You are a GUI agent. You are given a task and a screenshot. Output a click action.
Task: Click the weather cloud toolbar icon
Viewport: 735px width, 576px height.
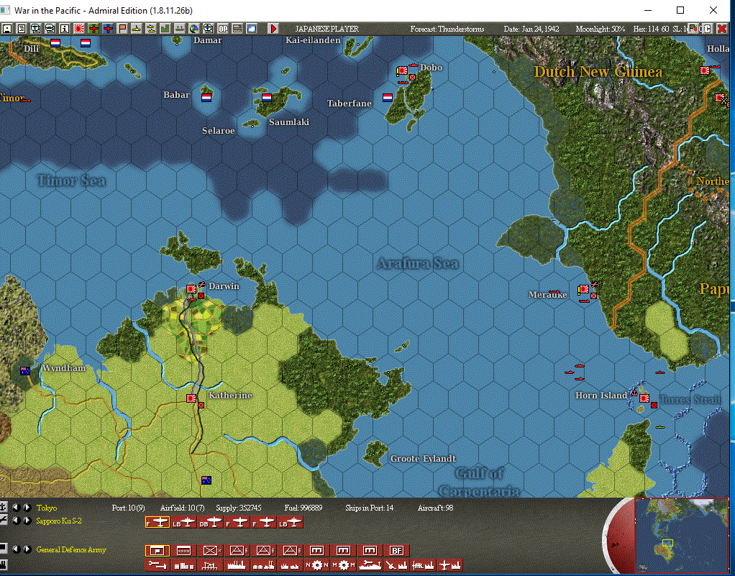tap(252, 29)
